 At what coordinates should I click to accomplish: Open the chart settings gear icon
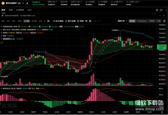pyautogui.click(x=90, y=21)
